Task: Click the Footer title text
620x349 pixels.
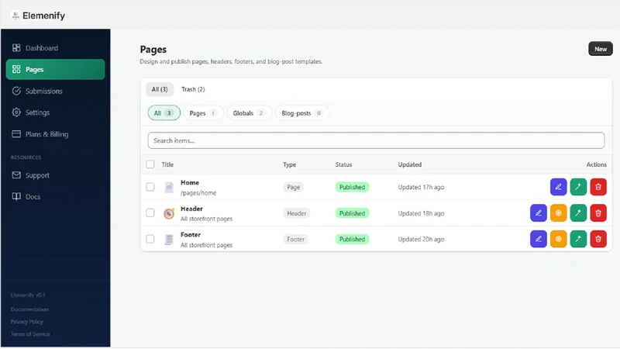Action: pos(191,235)
